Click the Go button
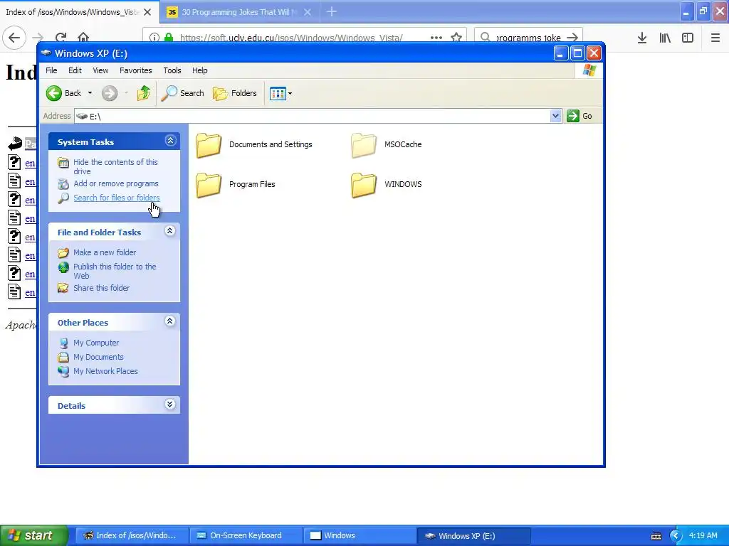729x546 pixels. 579,116
